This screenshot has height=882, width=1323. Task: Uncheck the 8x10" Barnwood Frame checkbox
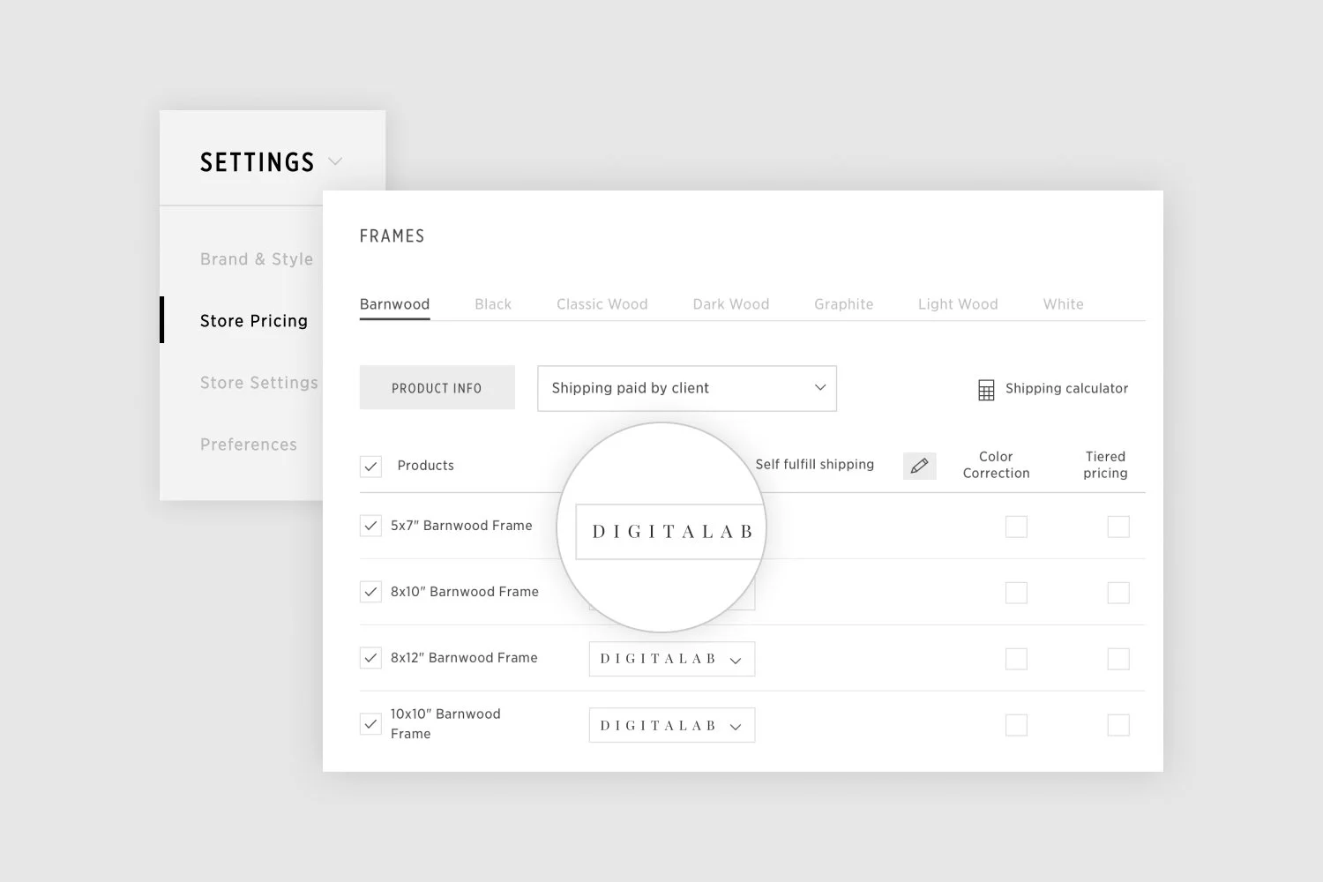point(370,592)
